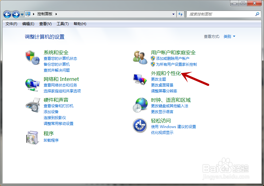Viewport: 264px width, 186px height.
Task: Open 备份您的计算机 link
Action: [57, 64]
